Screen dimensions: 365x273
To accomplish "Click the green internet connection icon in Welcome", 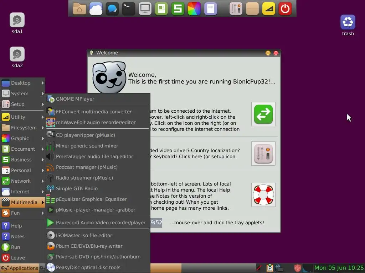I will click(x=263, y=114).
